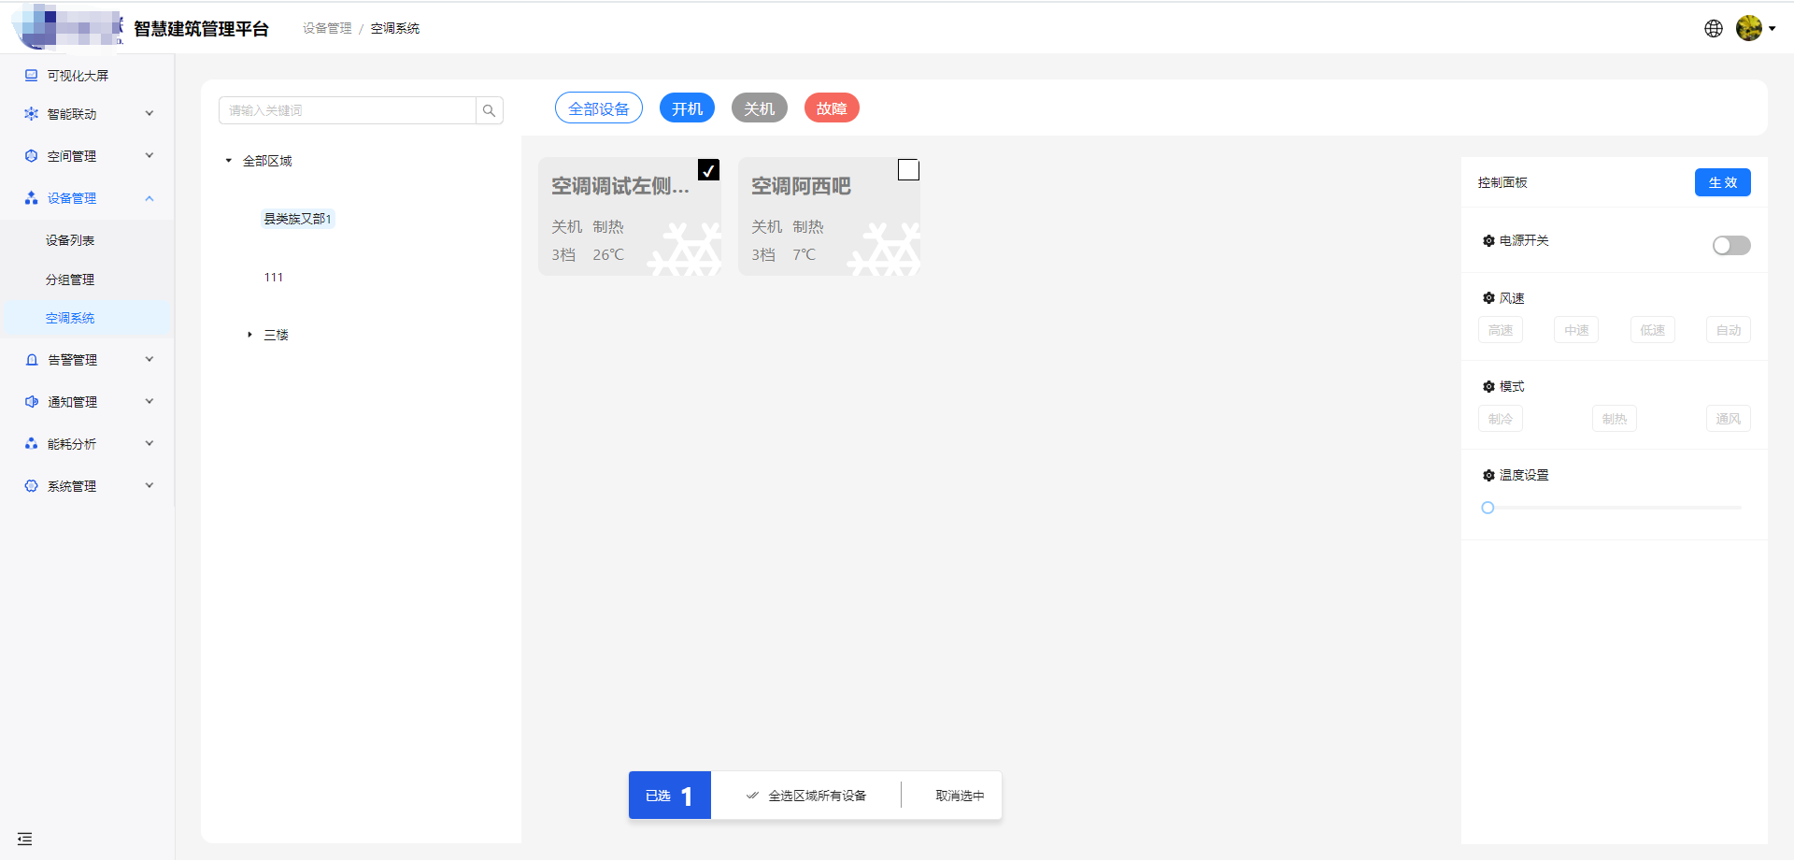The height and width of the screenshot is (861, 1794).
Task: Toggle the 电源开关 power switch
Action: click(1730, 245)
